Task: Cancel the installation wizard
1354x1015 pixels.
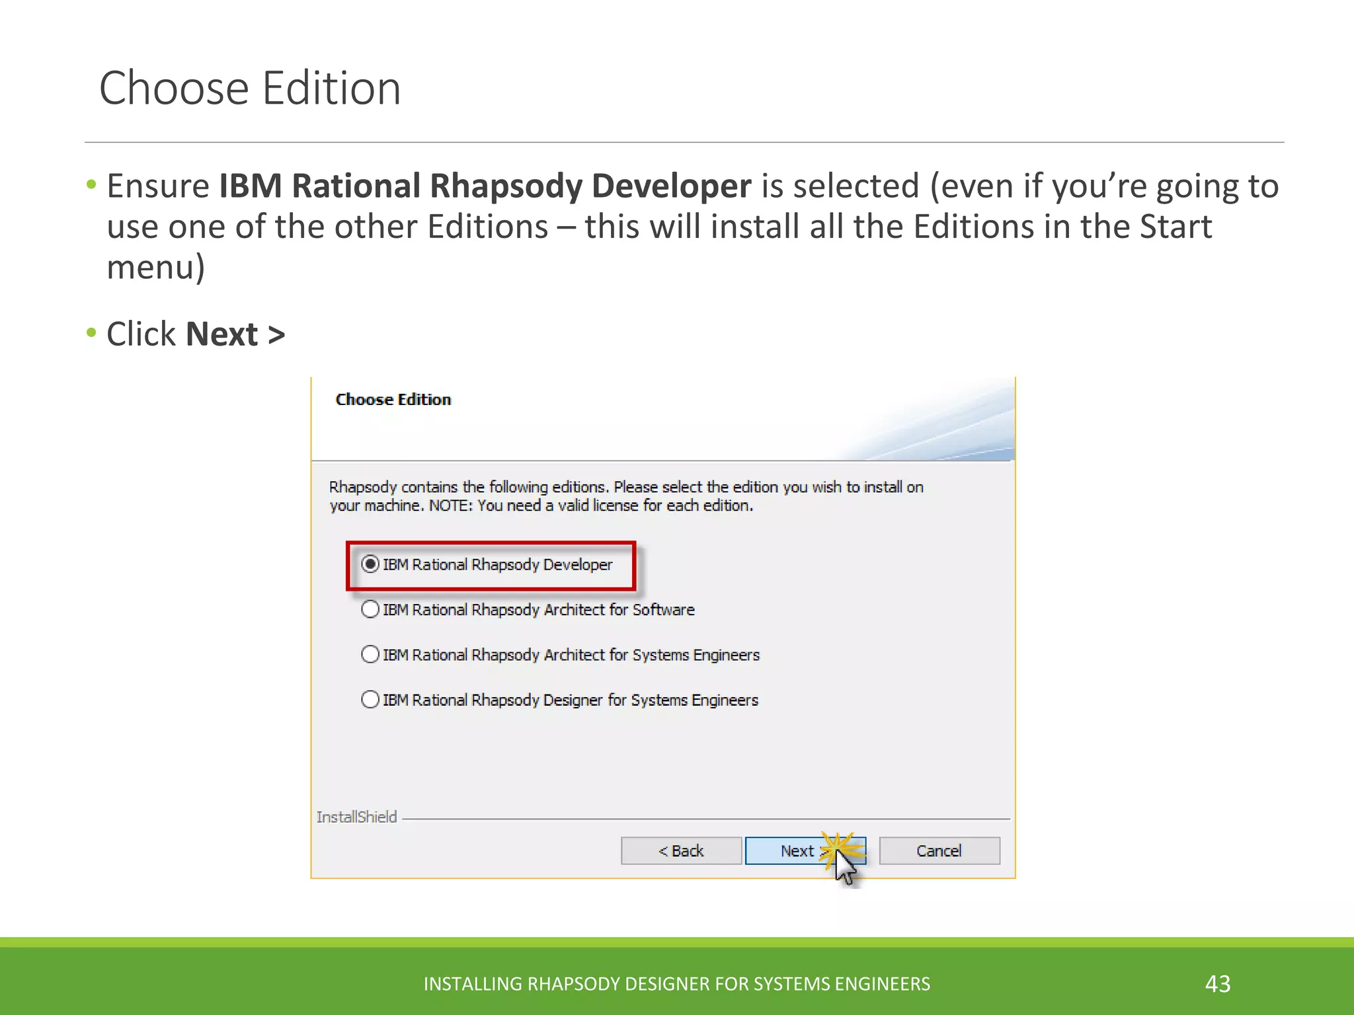Action: pyautogui.click(x=939, y=851)
